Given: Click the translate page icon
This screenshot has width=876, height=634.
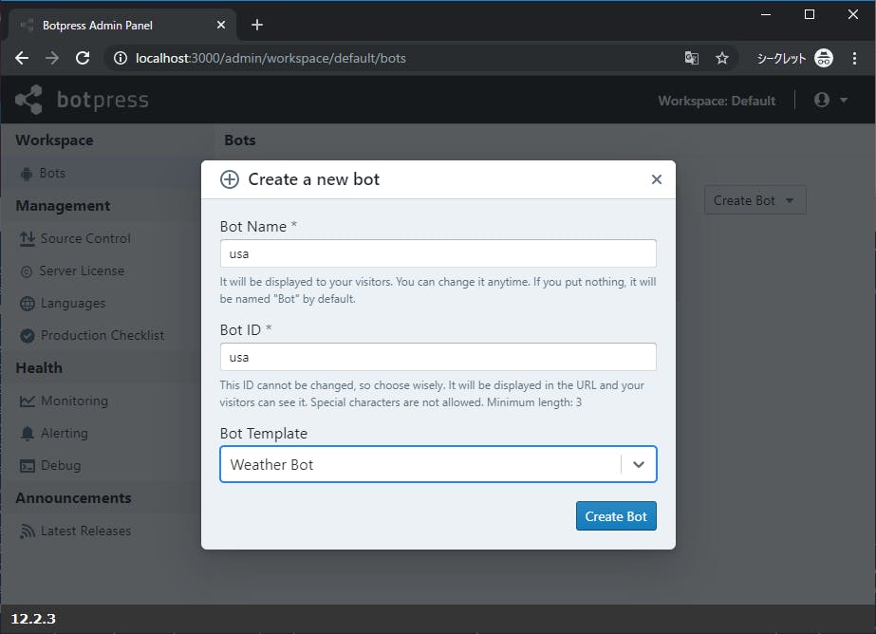Looking at the screenshot, I should (x=691, y=58).
